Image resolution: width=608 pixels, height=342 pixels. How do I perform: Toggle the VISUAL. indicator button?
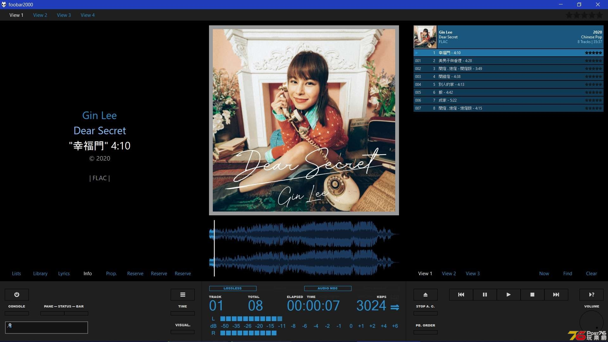click(x=183, y=332)
